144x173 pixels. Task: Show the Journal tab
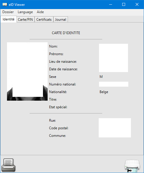pos(60,20)
